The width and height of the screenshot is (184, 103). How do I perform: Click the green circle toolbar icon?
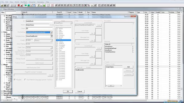26,5
